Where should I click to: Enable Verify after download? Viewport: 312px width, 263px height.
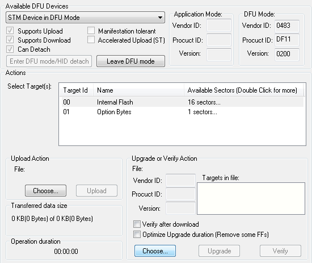137,224
